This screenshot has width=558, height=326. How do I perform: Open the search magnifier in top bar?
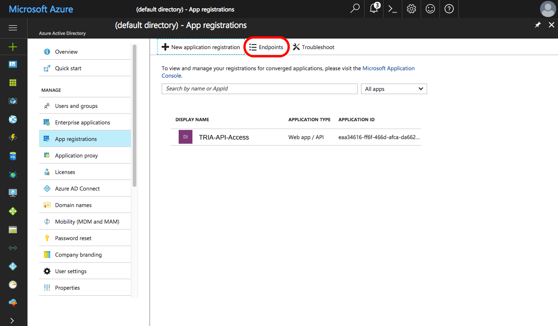coord(355,9)
